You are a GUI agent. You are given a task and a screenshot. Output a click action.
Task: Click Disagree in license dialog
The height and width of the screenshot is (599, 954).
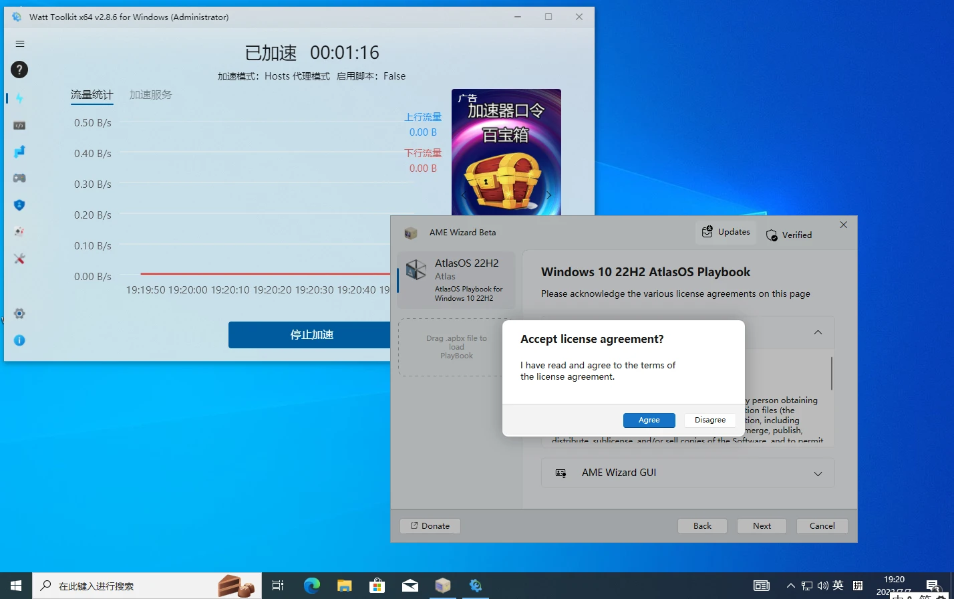pos(709,420)
